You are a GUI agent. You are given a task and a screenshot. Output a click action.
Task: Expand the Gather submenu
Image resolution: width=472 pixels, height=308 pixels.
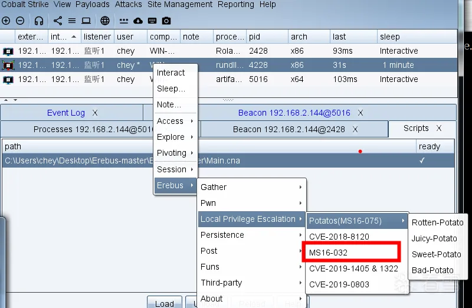tap(252, 187)
